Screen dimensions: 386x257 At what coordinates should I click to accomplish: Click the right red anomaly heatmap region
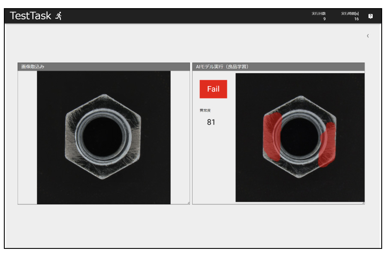[328, 145]
